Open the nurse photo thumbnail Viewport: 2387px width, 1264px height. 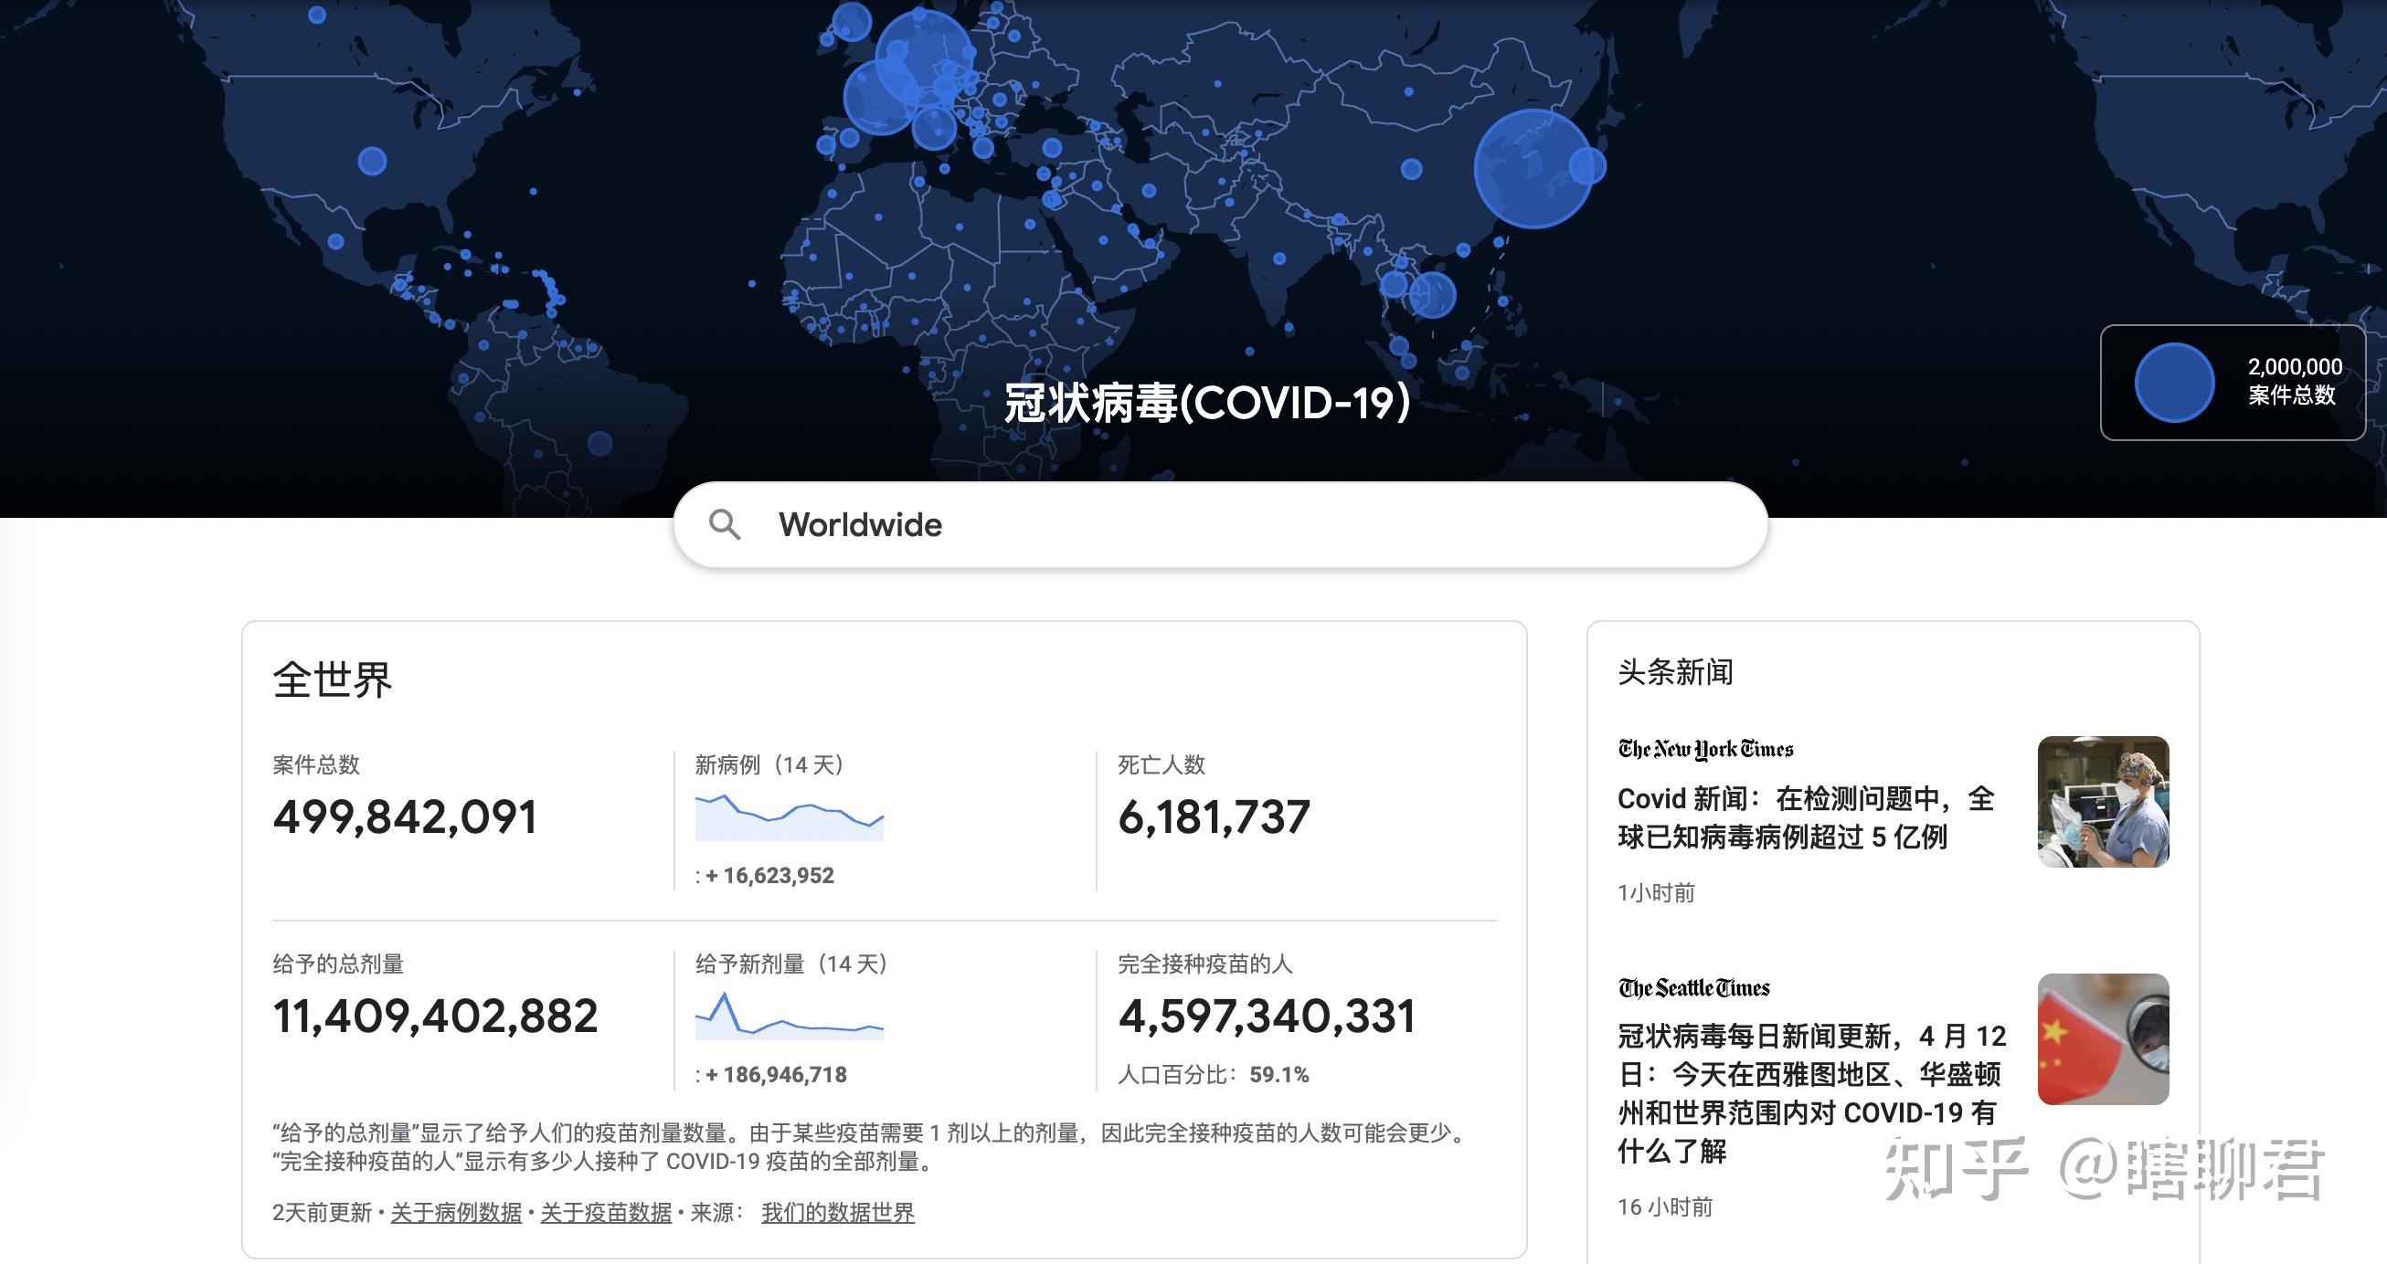(x=2103, y=802)
